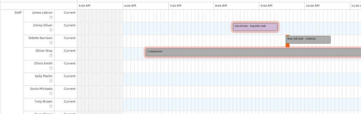This screenshot has height=114, width=361.
Task: Select the Comparison schedule bar
Action: [254, 53]
